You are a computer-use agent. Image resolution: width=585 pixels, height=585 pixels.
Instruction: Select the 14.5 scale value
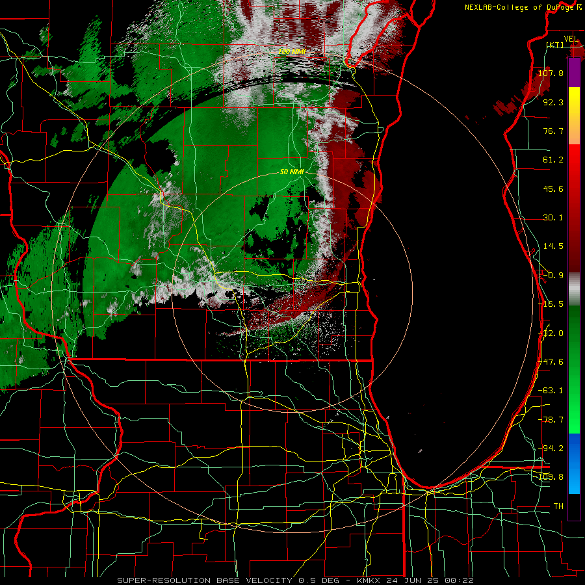point(553,246)
